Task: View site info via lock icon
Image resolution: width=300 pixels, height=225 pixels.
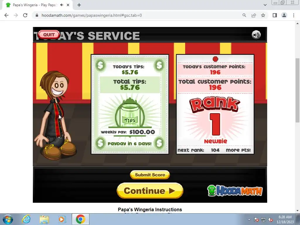Action: 37,15
